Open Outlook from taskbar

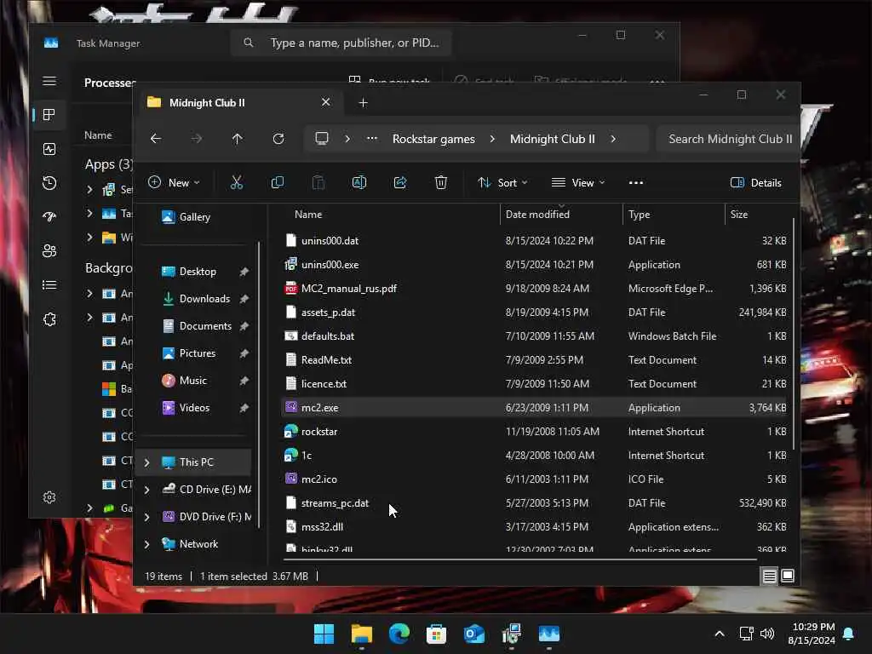pyautogui.click(x=473, y=634)
